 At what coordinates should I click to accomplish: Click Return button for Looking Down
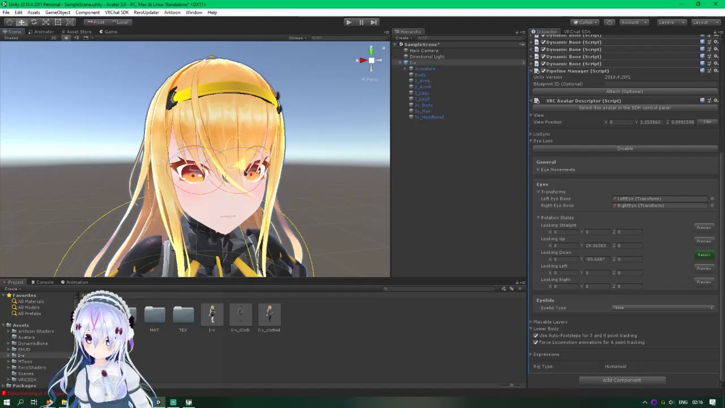tap(703, 255)
